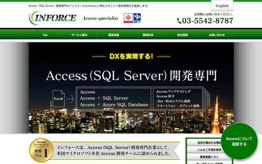The image size is (262, 164).
Task: Open the お問い合わせ menu item
Action: pyautogui.click(x=217, y=35)
